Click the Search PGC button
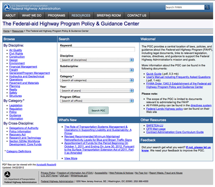The image size is (215, 187). 98,110
